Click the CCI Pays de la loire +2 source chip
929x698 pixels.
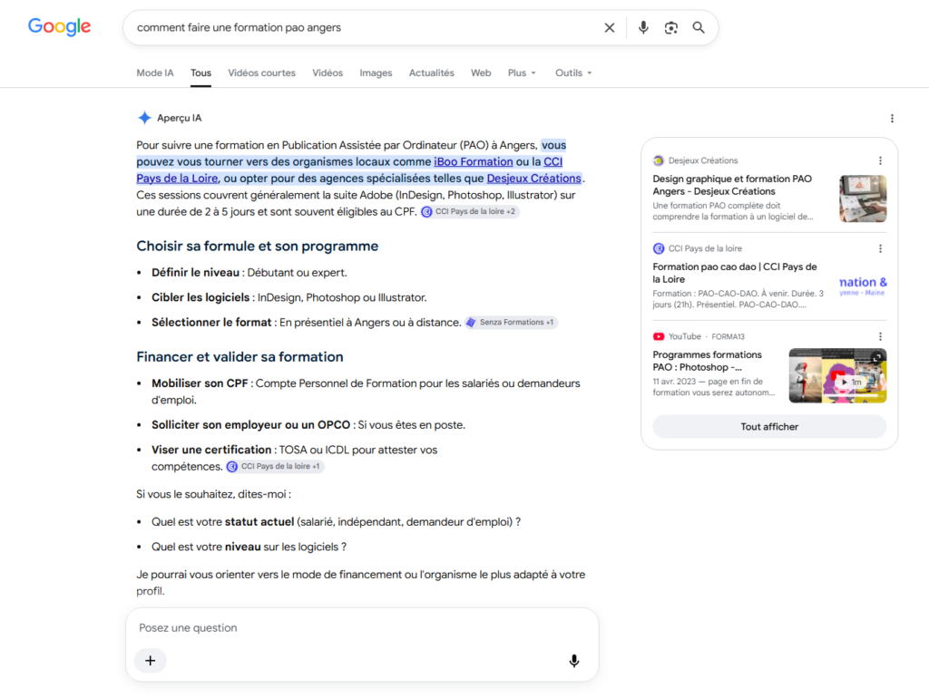[x=470, y=211]
